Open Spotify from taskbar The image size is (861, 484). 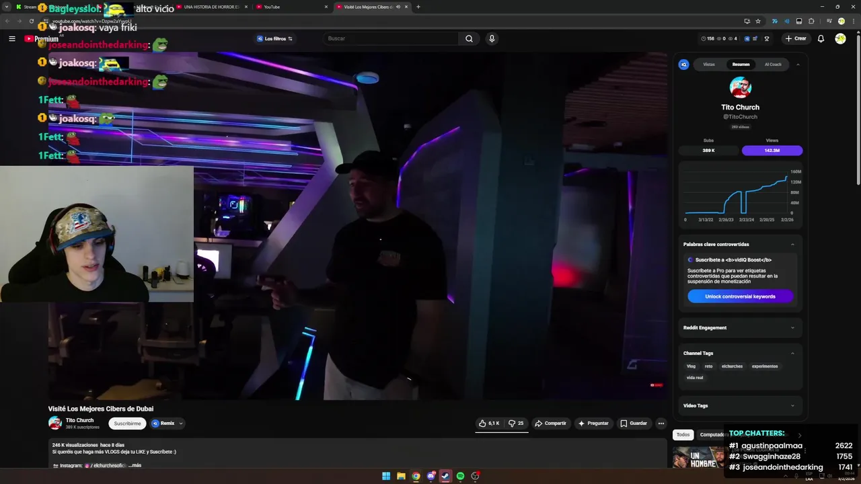(460, 476)
